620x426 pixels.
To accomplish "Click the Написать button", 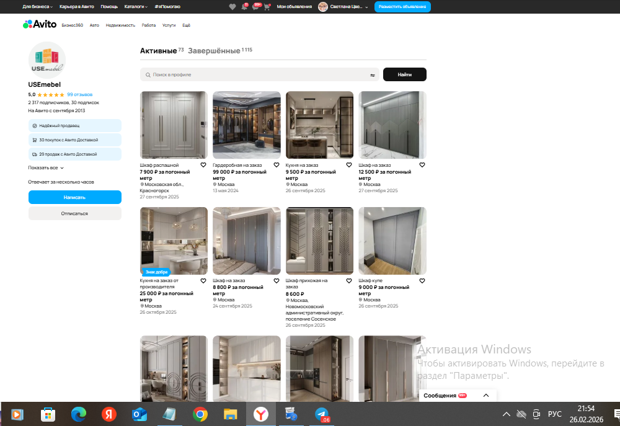I will coord(75,197).
